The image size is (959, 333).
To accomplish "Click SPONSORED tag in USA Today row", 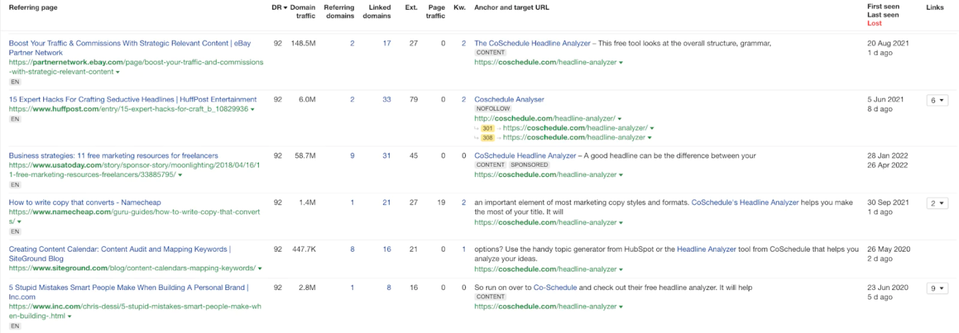I will coord(530,165).
